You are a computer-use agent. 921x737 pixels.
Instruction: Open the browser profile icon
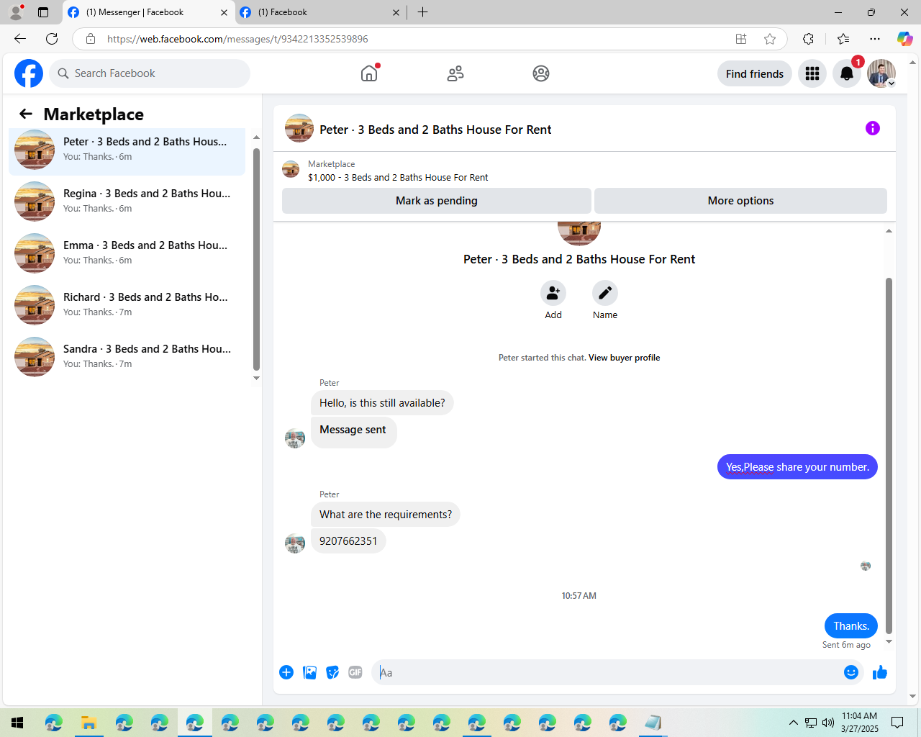[x=15, y=12]
